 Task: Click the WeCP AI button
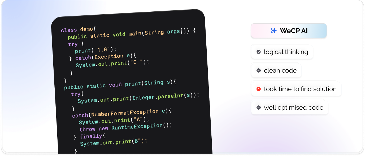(x=289, y=31)
